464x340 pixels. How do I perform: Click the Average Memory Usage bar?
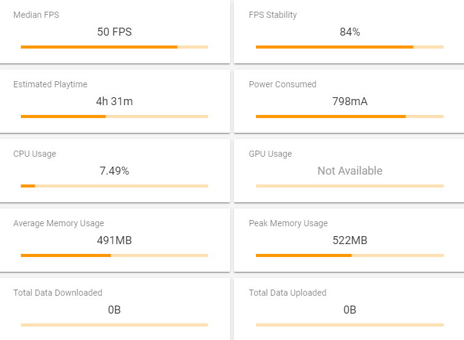pos(114,255)
